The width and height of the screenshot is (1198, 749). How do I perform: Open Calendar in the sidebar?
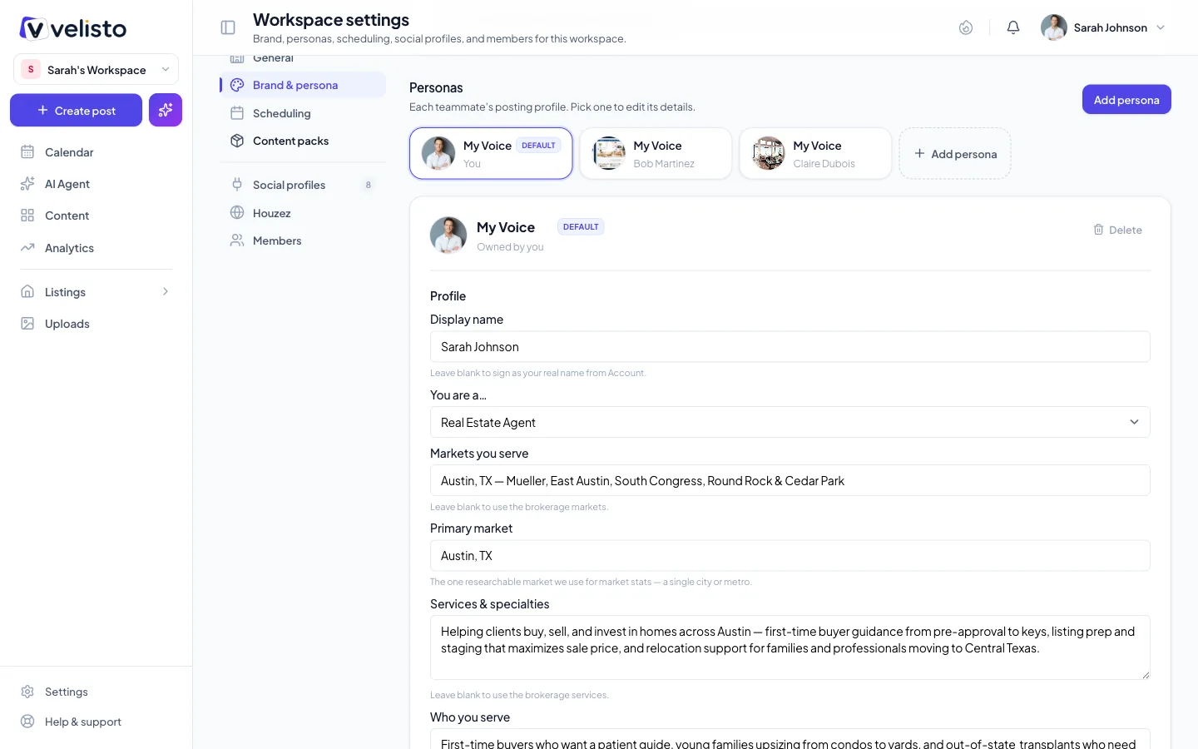click(96, 151)
